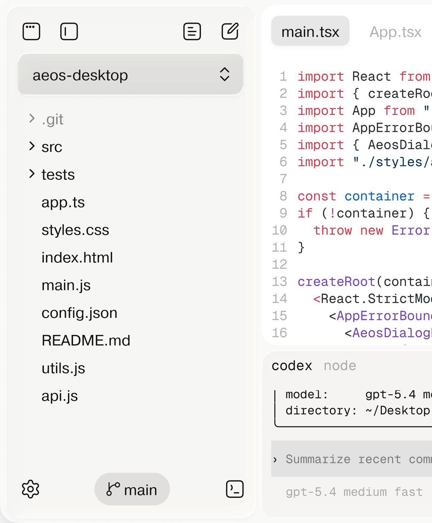Screen dimensions: 432x523
Task: Open the document list icon
Action: (x=192, y=32)
